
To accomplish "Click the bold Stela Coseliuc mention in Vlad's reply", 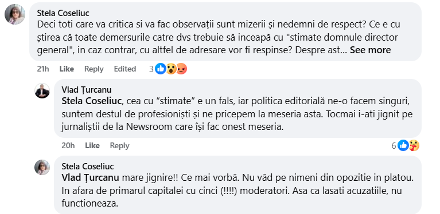I will click(91, 101).
